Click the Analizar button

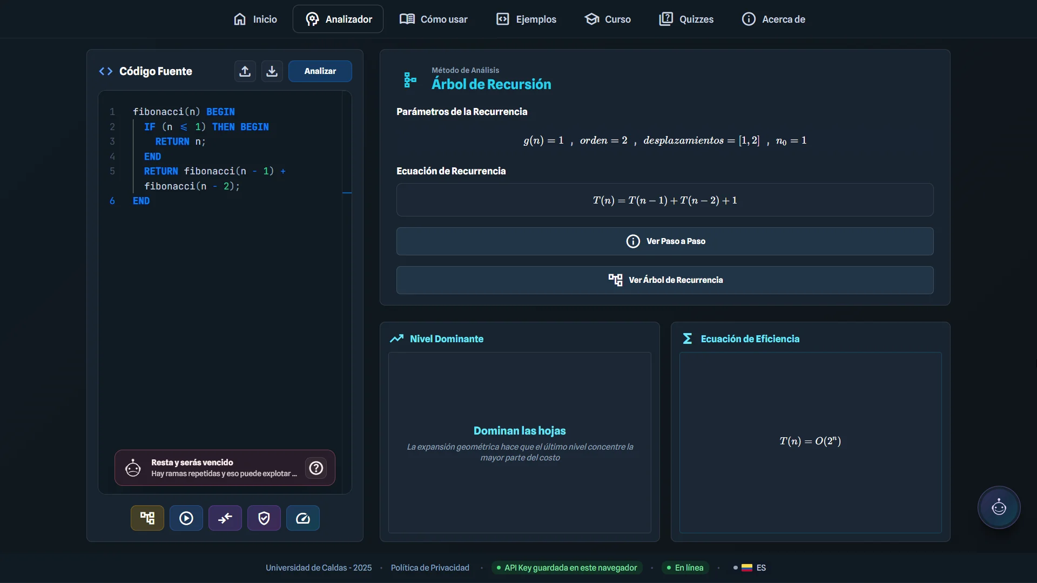tap(320, 71)
